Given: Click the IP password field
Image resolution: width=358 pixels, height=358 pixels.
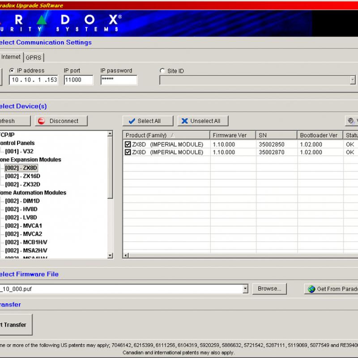Looking at the screenshot, I should click(119, 80).
